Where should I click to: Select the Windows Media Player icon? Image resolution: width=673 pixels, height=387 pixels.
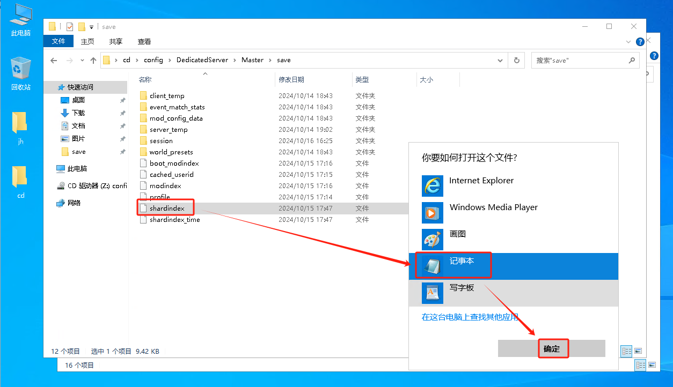coord(432,213)
